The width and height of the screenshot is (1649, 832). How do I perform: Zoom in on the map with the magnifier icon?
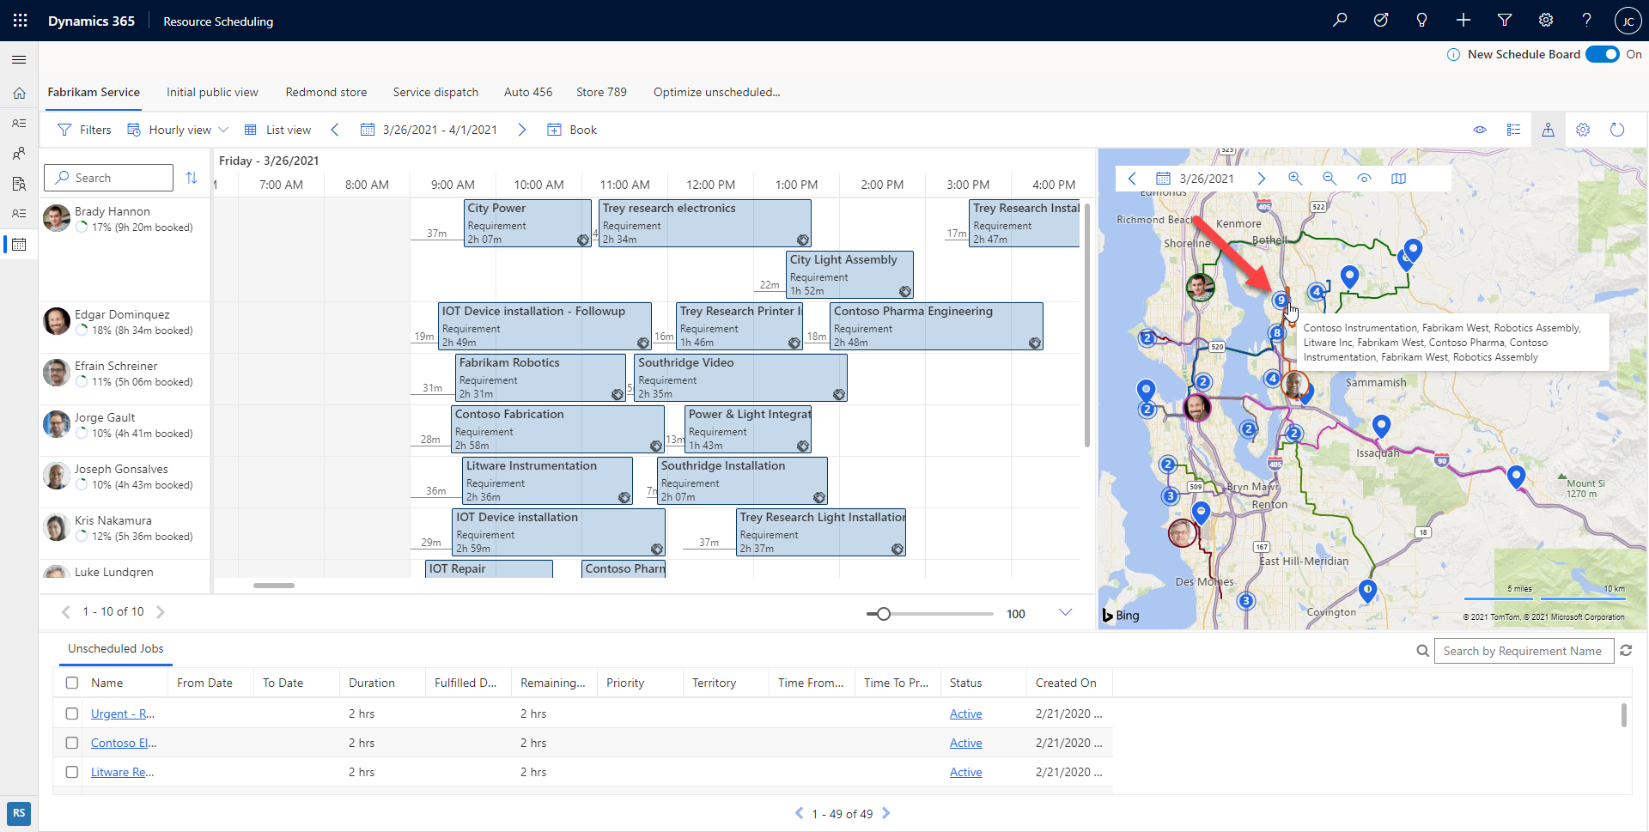point(1295,179)
